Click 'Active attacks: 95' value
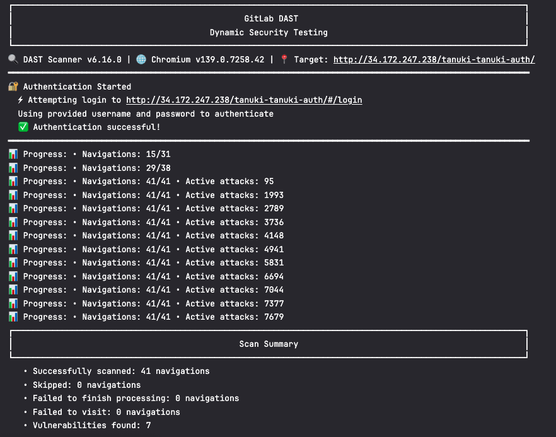The image size is (556, 437). (x=229, y=181)
